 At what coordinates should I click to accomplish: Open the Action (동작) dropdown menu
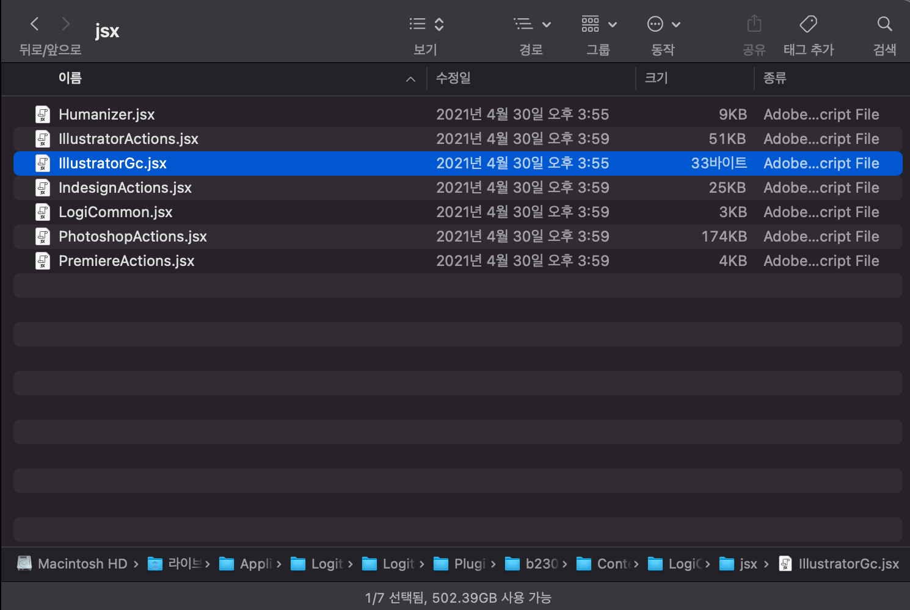coord(663,24)
